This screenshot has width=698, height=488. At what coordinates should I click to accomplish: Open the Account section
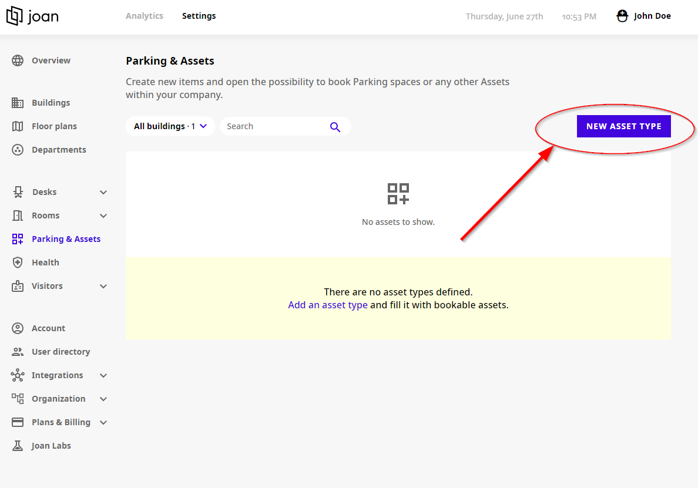pos(48,328)
